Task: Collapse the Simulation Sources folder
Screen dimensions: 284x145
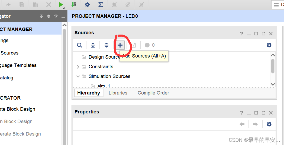Action: [78, 76]
